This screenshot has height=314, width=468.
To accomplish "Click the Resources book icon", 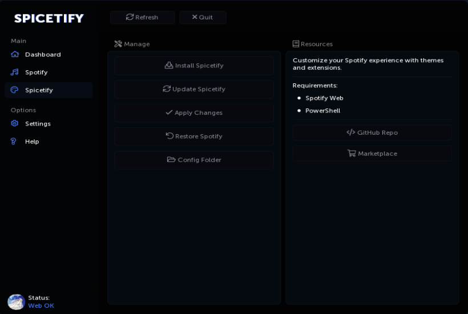I will coord(296,44).
